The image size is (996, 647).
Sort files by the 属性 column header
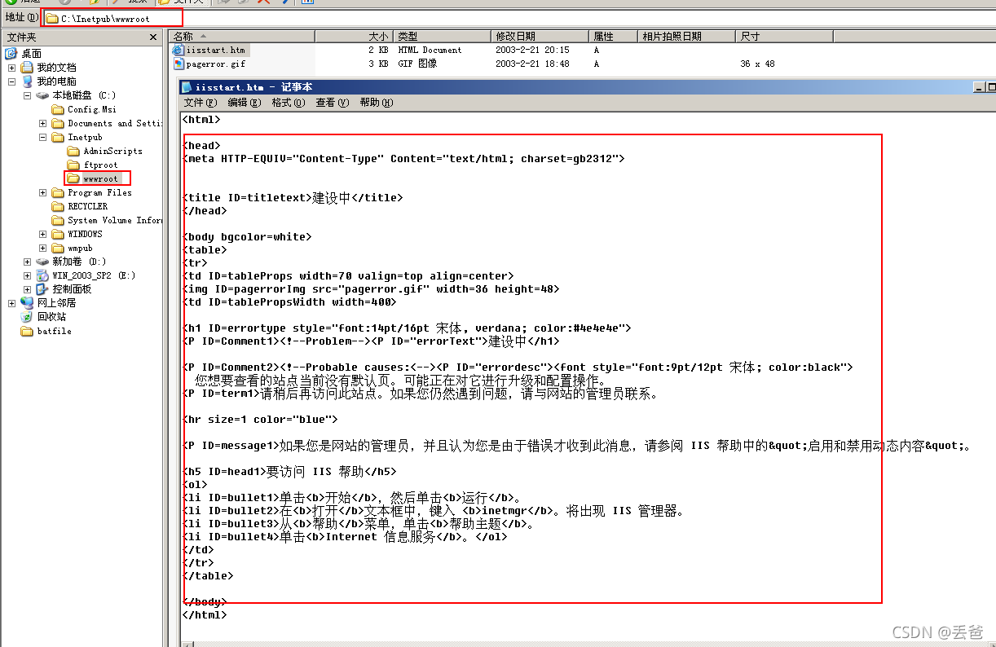pyautogui.click(x=615, y=36)
